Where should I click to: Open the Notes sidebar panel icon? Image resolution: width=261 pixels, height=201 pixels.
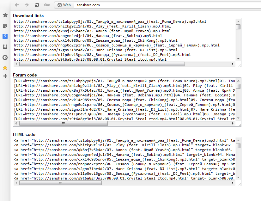coord(5,26)
